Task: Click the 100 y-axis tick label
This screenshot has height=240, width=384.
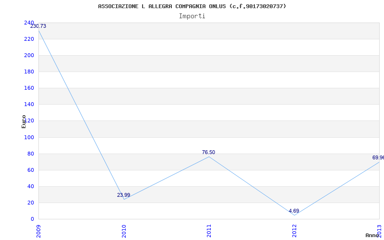Action: coord(29,137)
